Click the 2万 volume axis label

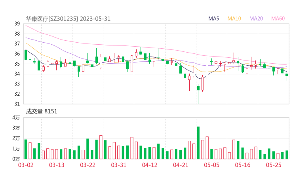[16, 138]
